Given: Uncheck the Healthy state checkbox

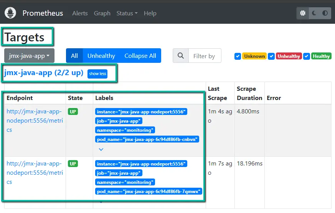Looking at the screenshot, I should [x=307, y=56].
